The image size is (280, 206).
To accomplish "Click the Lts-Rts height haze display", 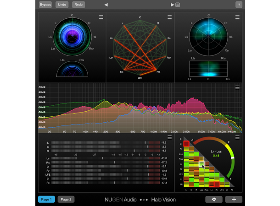I will 208,69.
